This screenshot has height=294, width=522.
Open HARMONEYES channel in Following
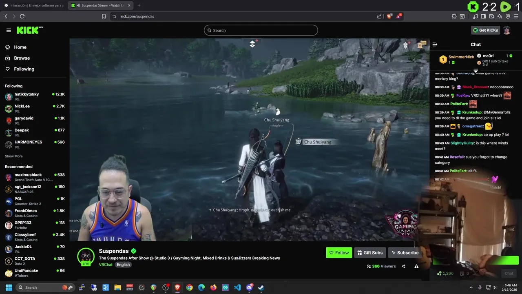(35, 144)
